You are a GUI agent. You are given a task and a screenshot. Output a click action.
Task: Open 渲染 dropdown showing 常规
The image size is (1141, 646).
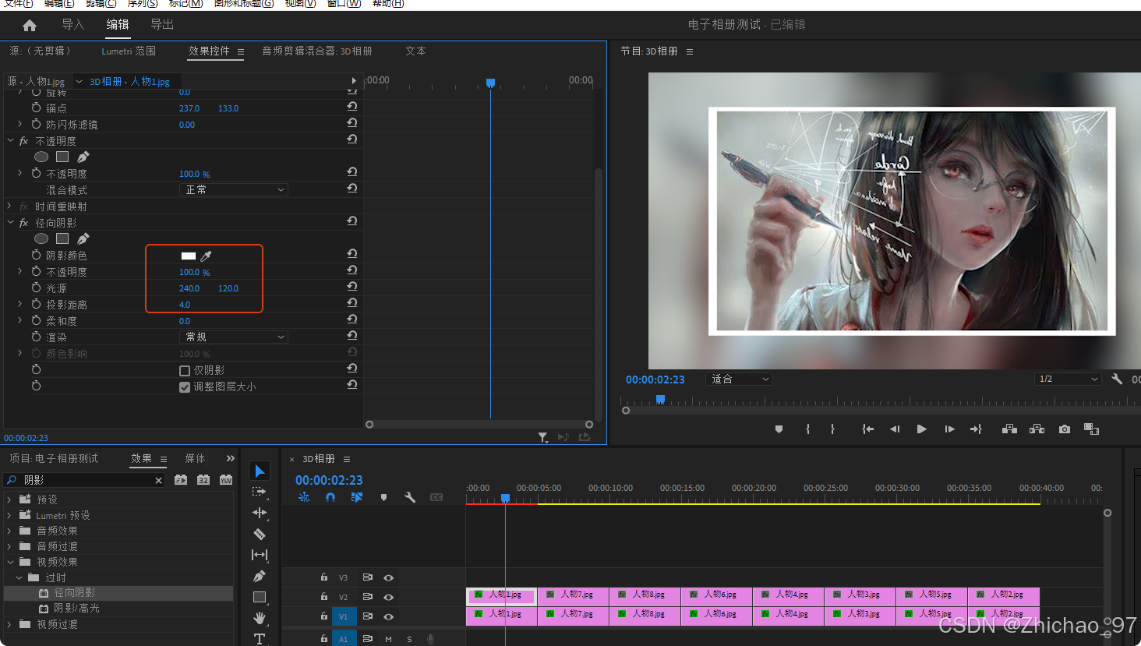(234, 337)
